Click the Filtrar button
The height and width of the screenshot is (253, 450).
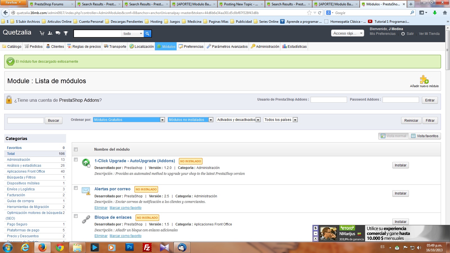[430, 121]
